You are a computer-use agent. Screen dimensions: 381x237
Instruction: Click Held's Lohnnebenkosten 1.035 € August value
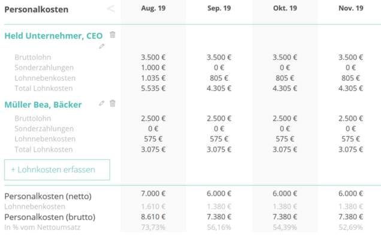coord(153,78)
